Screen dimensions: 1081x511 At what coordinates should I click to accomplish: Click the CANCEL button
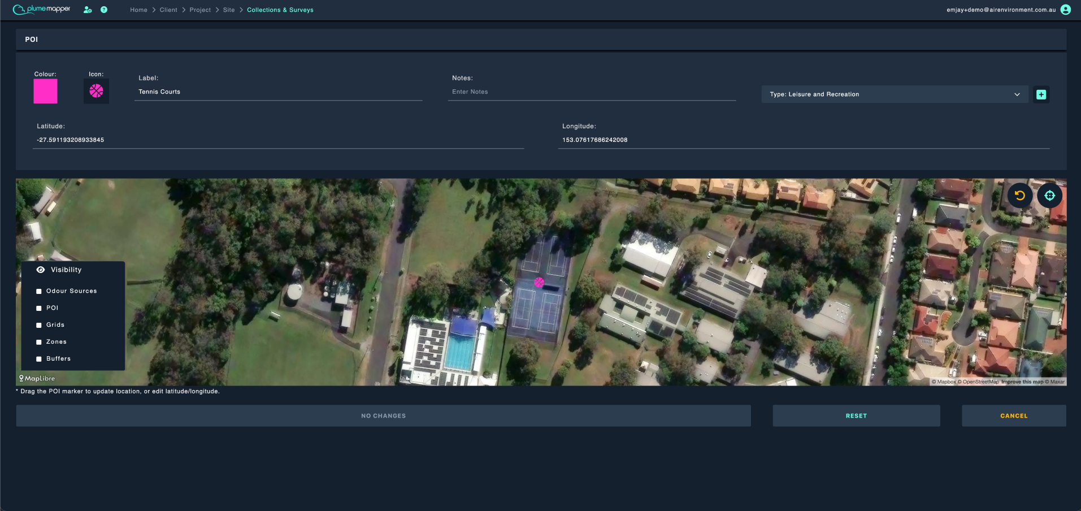click(x=1014, y=415)
